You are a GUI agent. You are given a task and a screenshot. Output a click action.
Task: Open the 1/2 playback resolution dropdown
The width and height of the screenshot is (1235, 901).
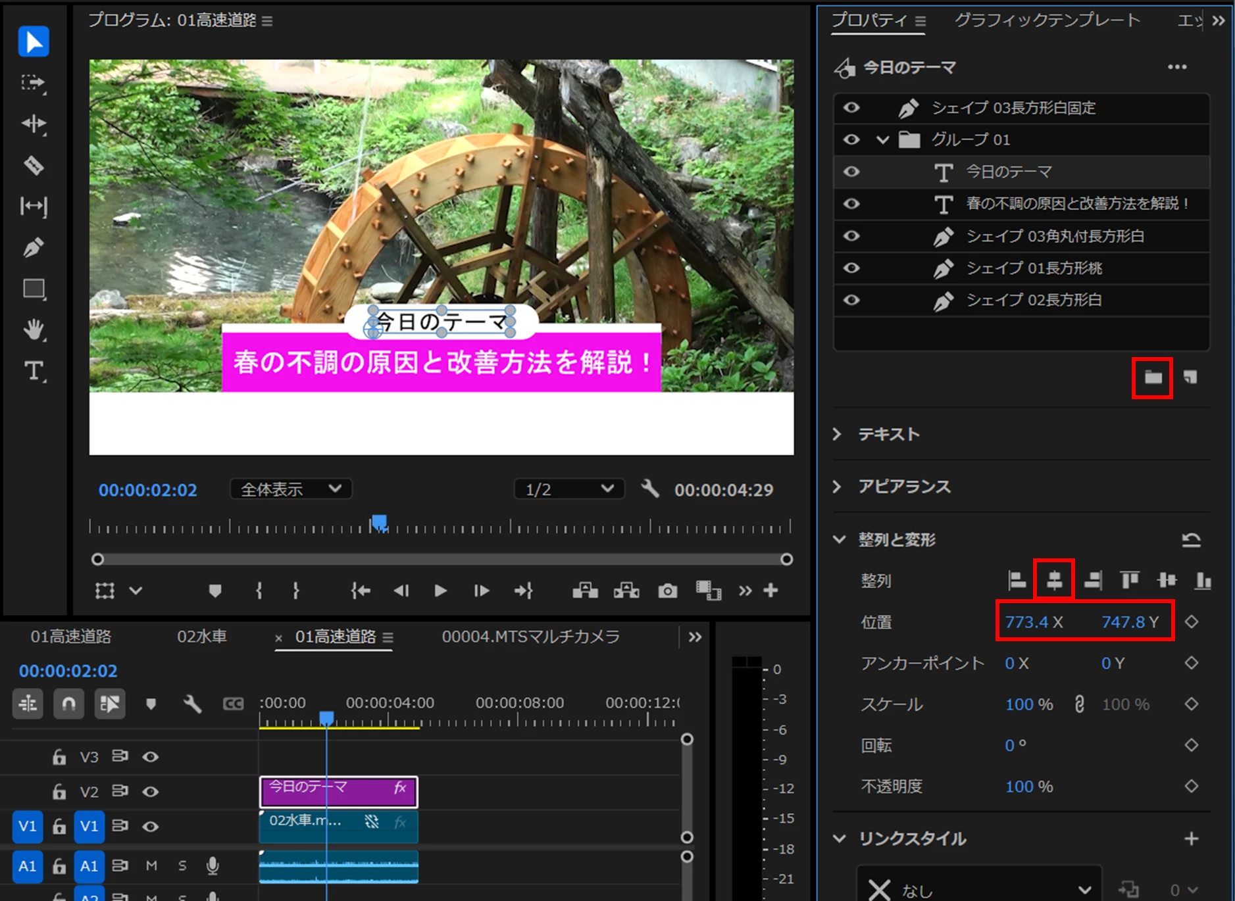pyautogui.click(x=569, y=489)
